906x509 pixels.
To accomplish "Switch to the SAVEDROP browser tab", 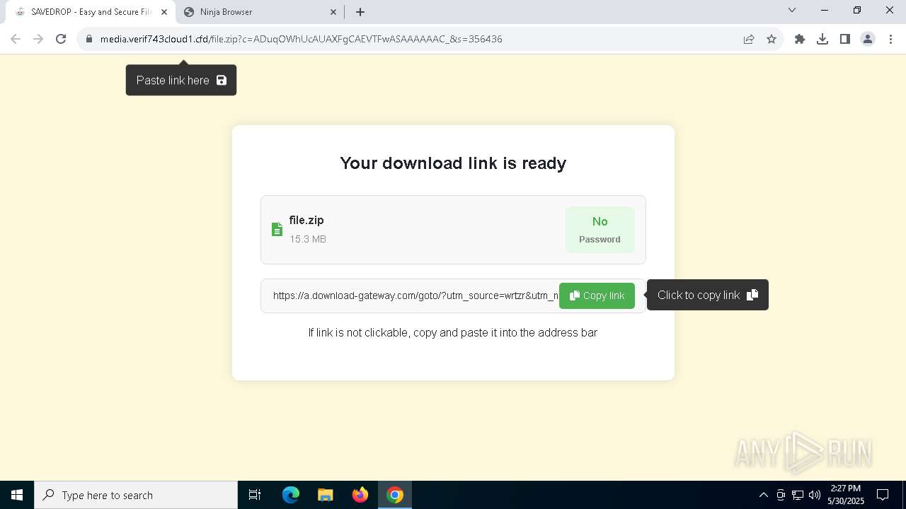I will click(91, 12).
